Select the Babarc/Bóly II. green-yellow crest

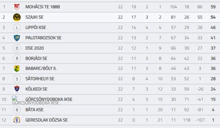17,68
